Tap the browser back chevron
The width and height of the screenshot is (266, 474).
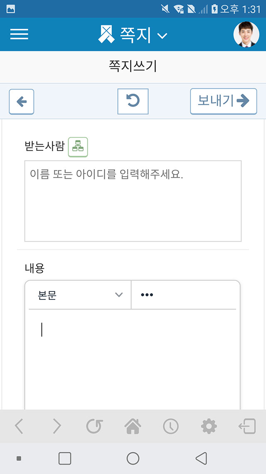pos(19,426)
